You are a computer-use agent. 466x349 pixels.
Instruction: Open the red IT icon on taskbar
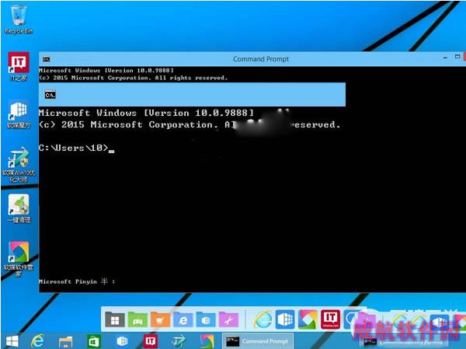(x=151, y=341)
